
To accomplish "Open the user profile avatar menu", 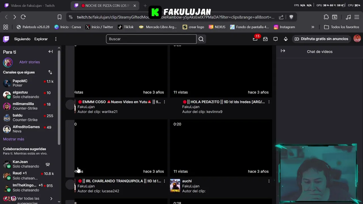I will [357, 39].
